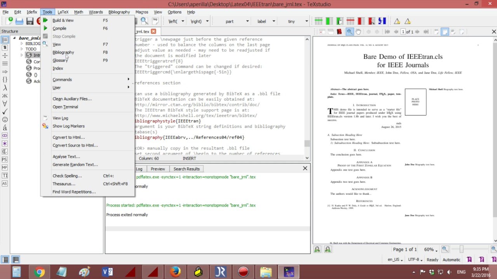Select the magnifier tool in PDF viewer
This screenshot has height=279, width=497.
pos(349,32)
